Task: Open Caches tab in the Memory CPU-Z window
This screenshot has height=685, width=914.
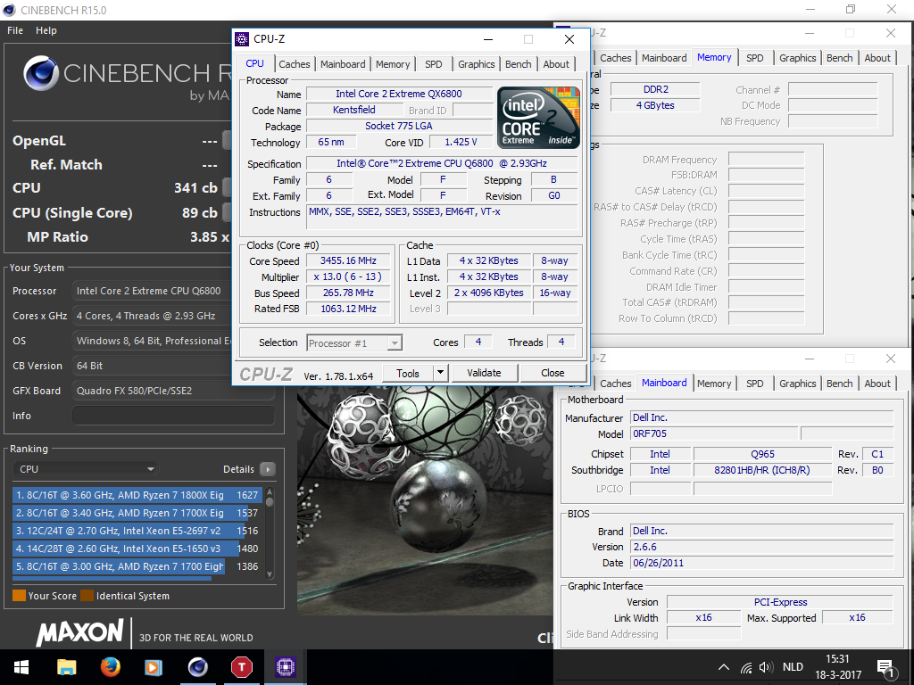Action: point(616,58)
